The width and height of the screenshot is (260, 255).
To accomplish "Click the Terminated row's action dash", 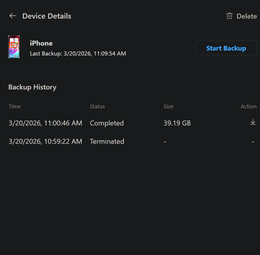I will tap(253, 142).
